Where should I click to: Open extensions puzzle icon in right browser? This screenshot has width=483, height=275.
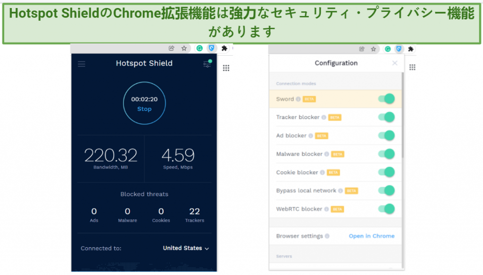411,49
